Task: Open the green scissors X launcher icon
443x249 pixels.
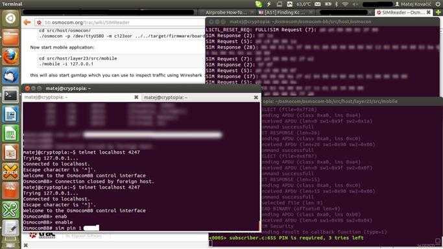Action: point(10,210)
